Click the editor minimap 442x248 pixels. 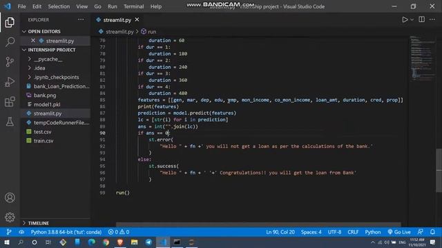pos(422,59)
